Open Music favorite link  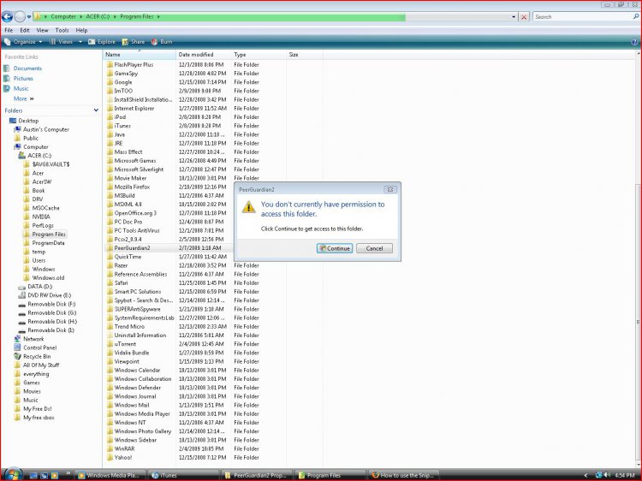(21, 88)
